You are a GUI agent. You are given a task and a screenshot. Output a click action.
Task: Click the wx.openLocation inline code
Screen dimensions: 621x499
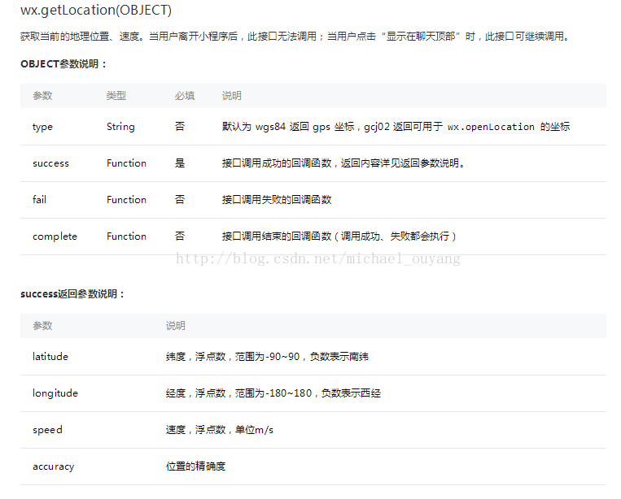pyautogui.click(x=491, y=127)
